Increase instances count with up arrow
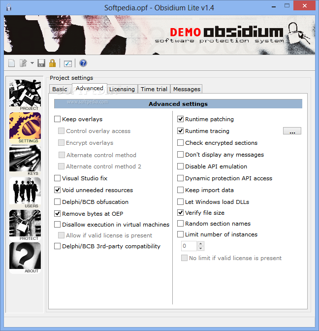The width and height of the screenshot is (319, 331). [201, 244]
